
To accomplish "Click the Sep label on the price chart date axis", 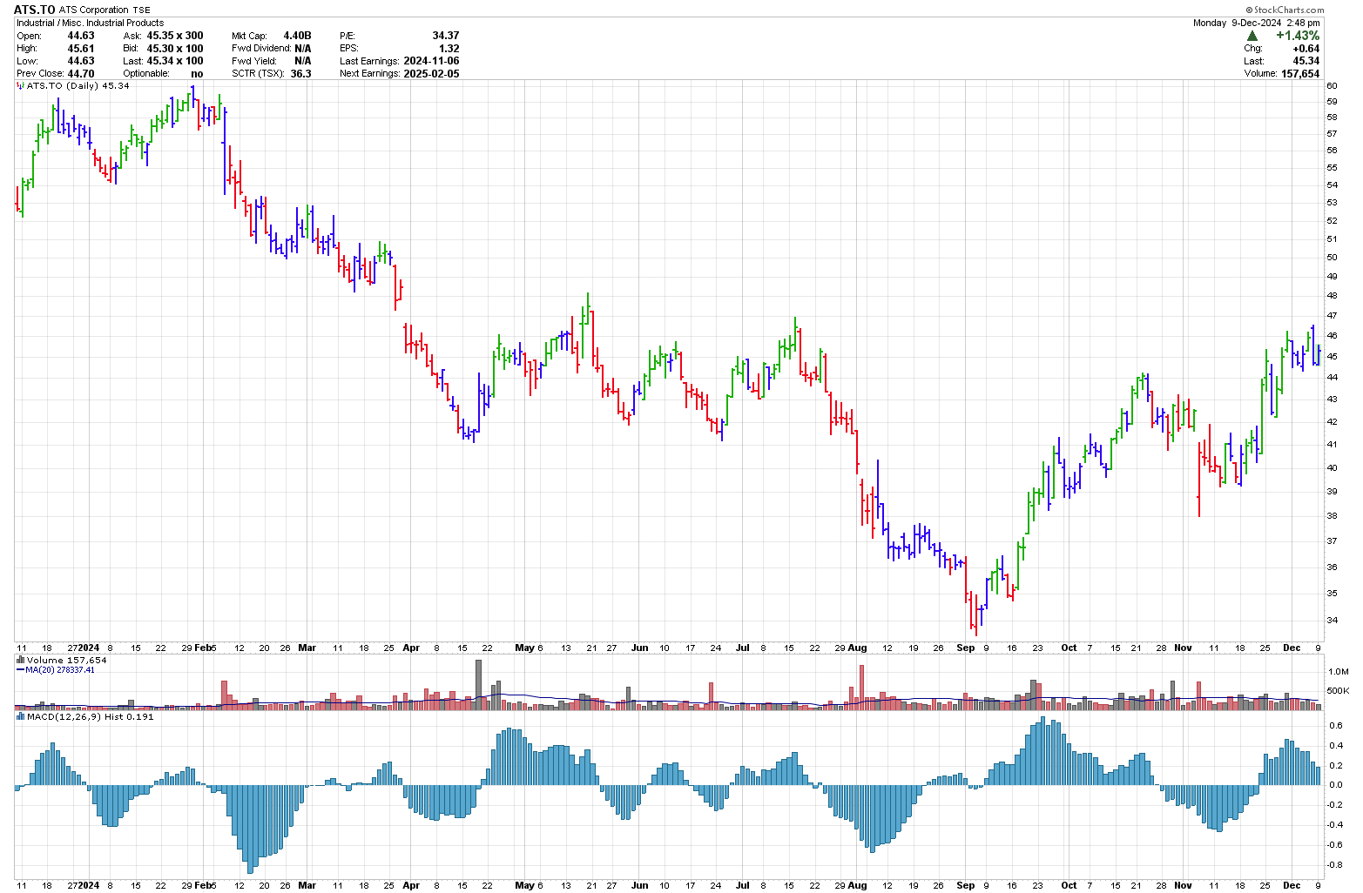I will click(965, 648).
